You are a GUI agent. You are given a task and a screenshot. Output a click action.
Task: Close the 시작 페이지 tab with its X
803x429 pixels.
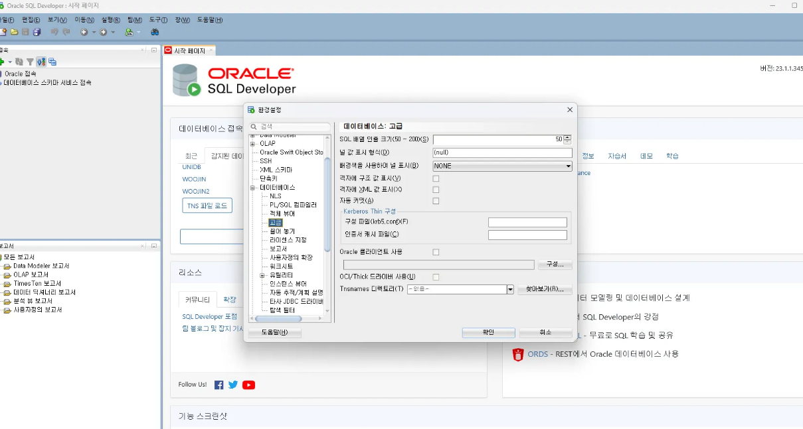pos(211,50)
